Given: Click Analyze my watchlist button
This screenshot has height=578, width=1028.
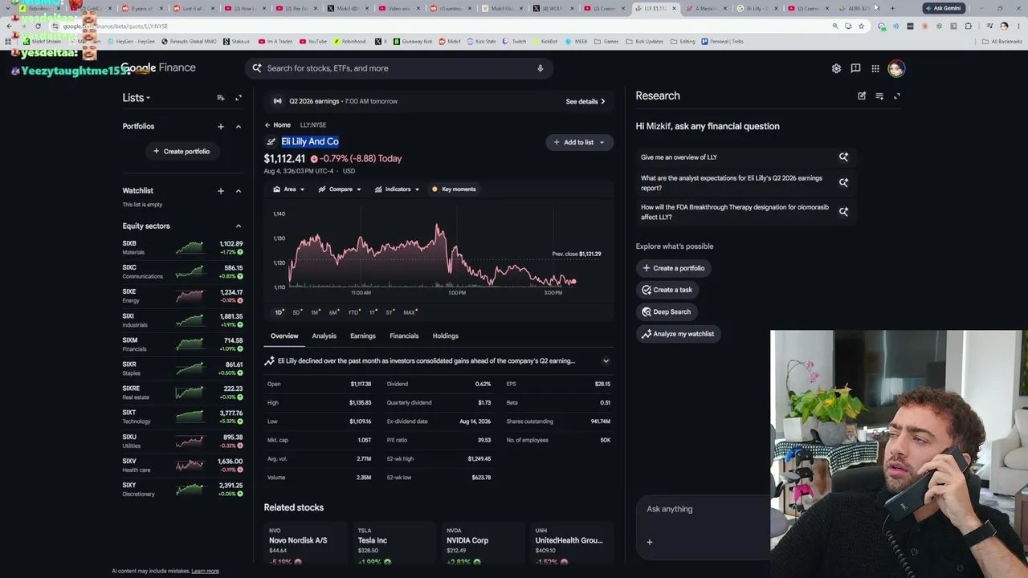Looking at the screenshot, I should [x=679, y=334].
